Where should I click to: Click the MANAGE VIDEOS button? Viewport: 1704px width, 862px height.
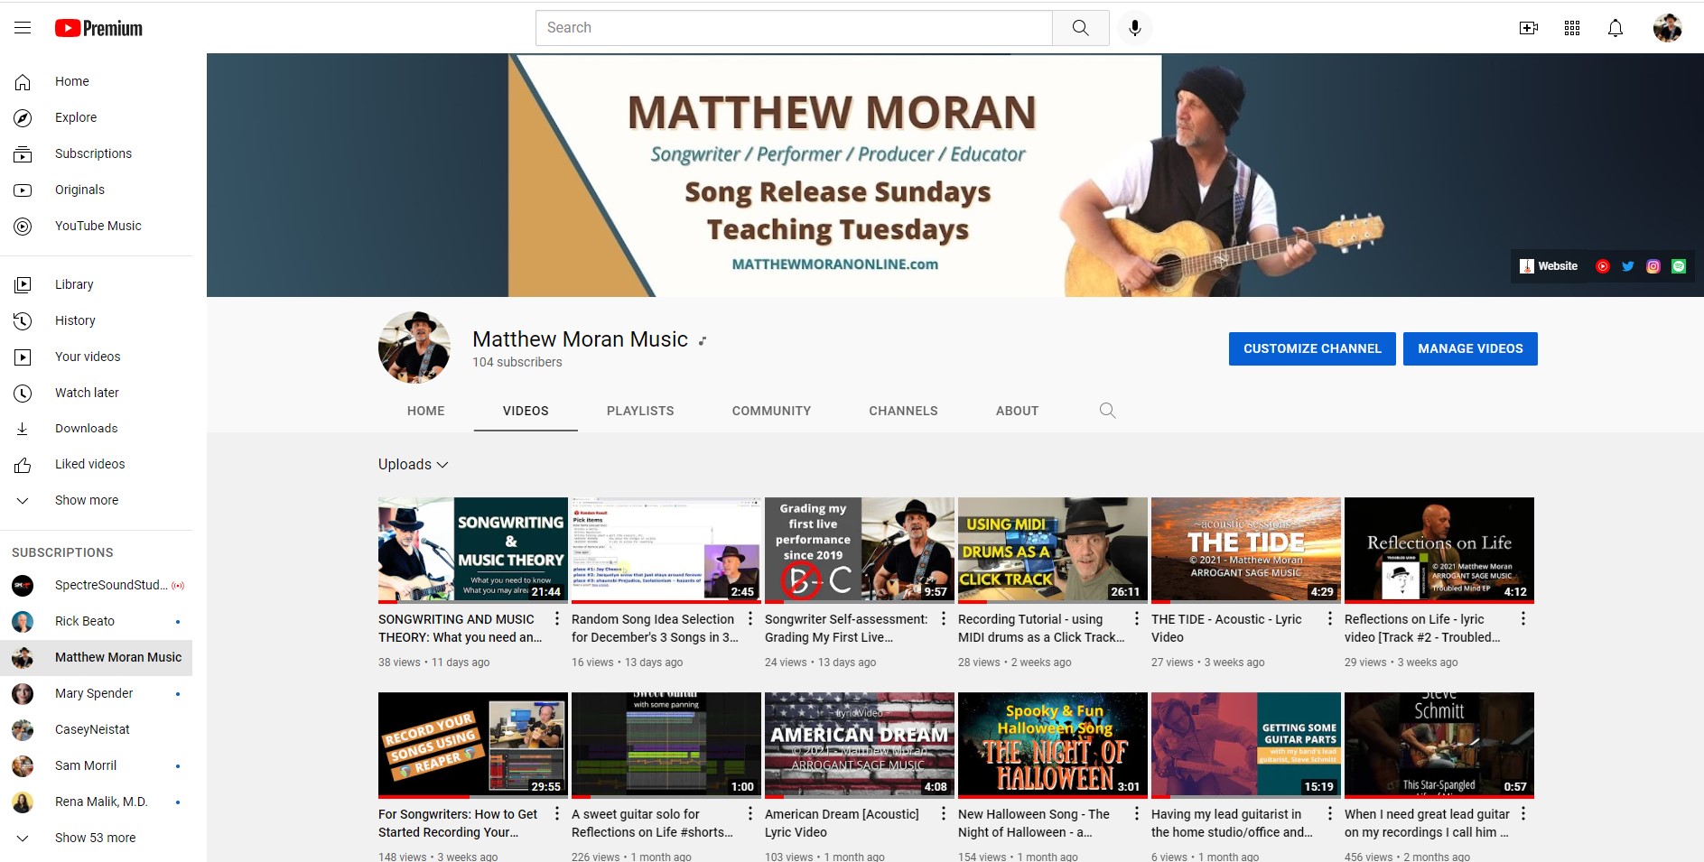(x=1470, y=348)
